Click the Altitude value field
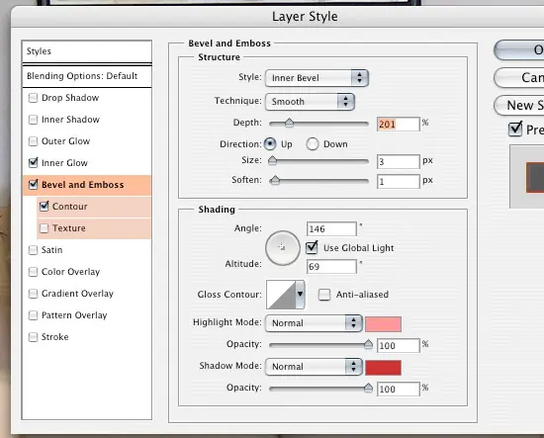The height and width of the screenshot is (438, 544). tap(331, 266)
